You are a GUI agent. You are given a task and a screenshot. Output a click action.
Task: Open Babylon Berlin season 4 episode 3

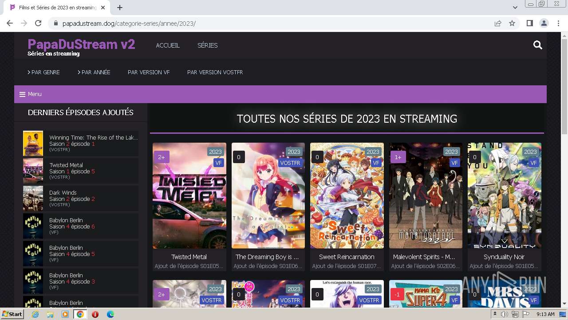tap(80, 281)
